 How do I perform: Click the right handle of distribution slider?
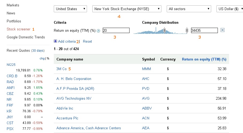tap(187, 30)
